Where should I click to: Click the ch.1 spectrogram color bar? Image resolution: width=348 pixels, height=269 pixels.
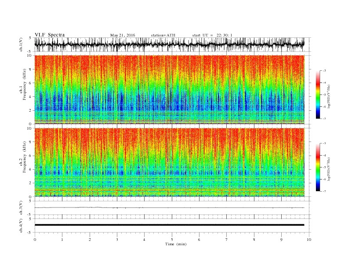[x=318, y=95]
